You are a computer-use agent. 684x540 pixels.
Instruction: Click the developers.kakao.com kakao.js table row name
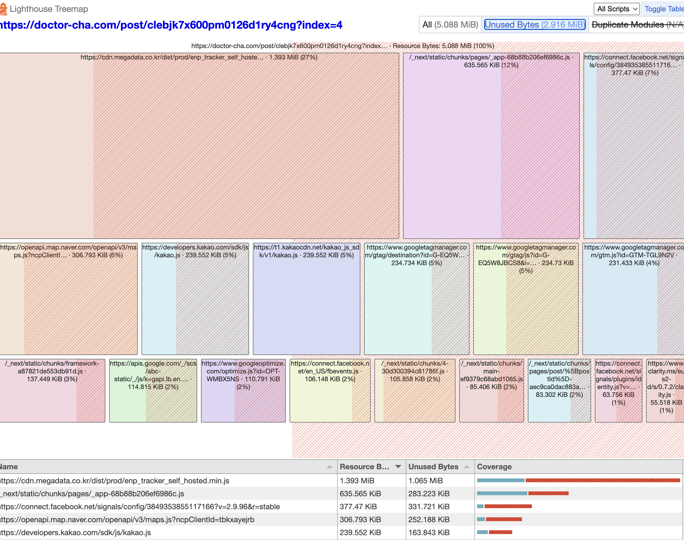coord(75,532)
